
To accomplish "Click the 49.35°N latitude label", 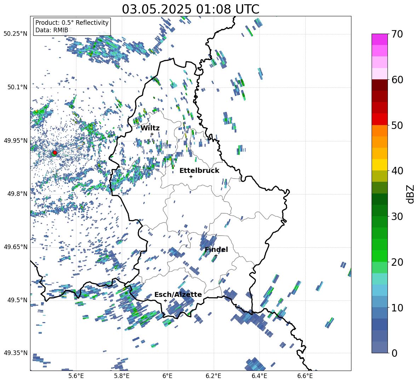I will click(x=16, y=353).
